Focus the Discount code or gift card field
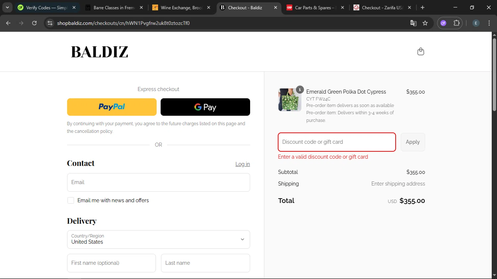The height and width of the screenshot is (279, 497). pyautogui.click(x=337, y=142)
